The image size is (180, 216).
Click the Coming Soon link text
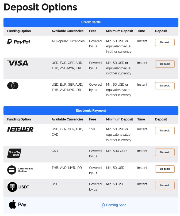[116, 205]
